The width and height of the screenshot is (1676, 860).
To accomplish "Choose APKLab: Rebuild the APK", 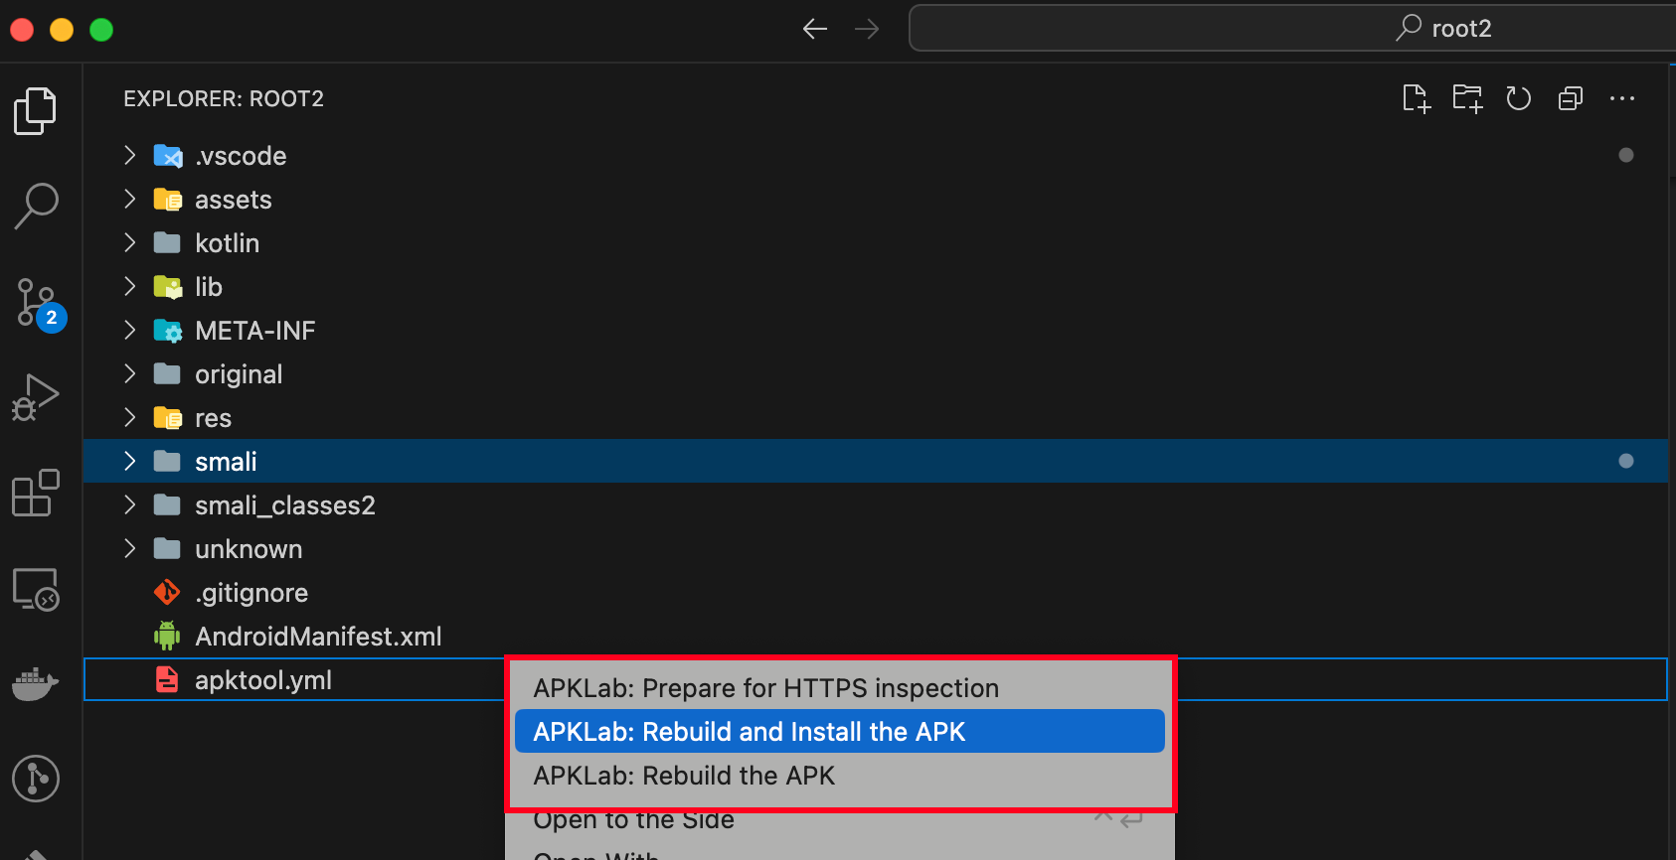I will 684,776.
